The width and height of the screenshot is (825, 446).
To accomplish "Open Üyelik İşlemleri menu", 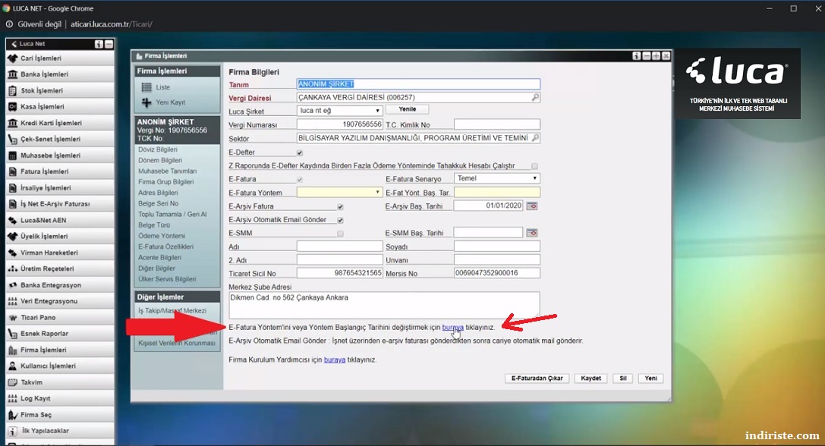I will coord(60,236).
